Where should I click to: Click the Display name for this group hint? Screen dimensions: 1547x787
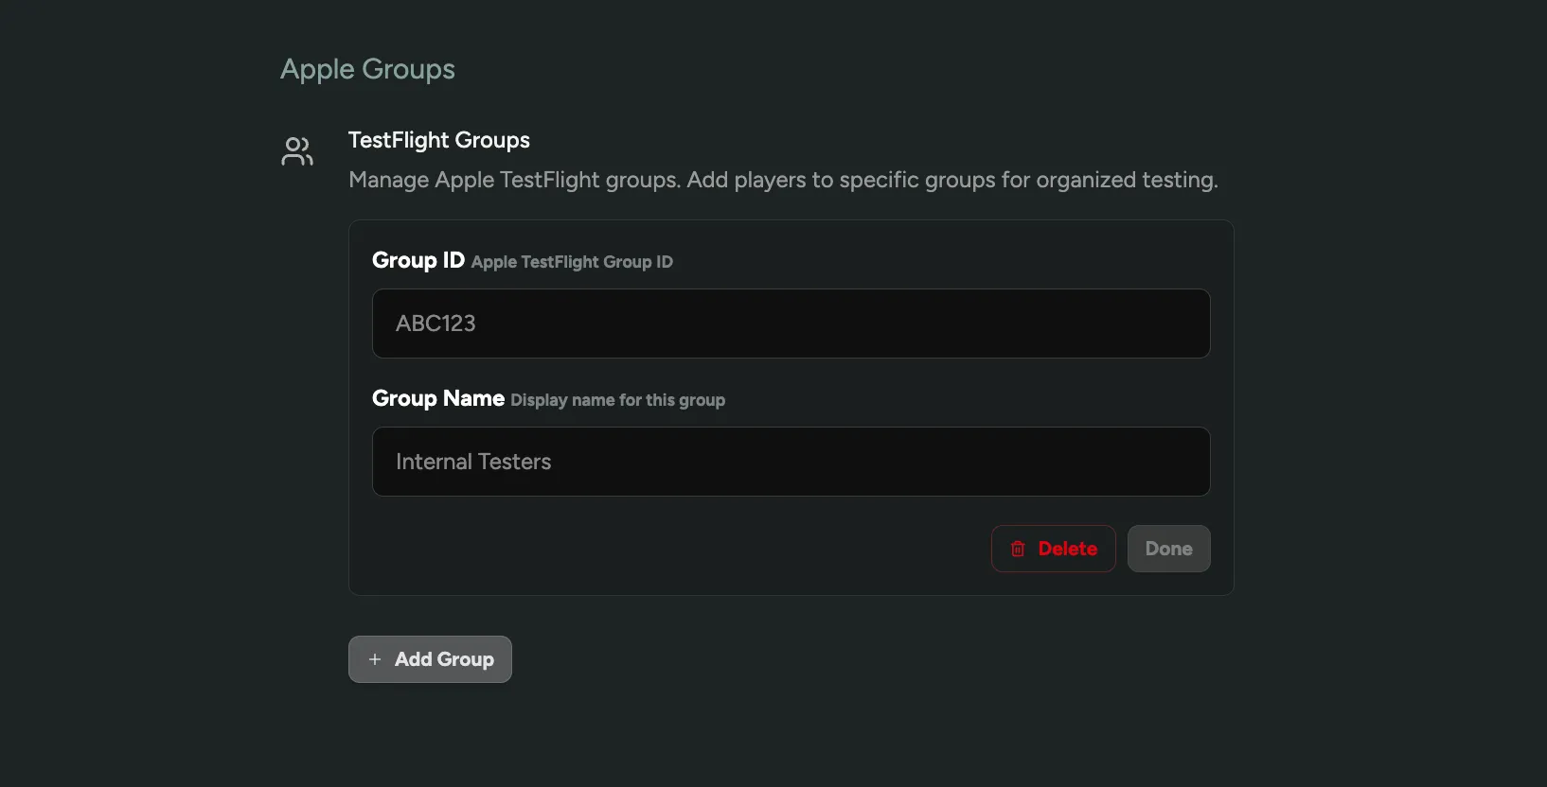618,400
